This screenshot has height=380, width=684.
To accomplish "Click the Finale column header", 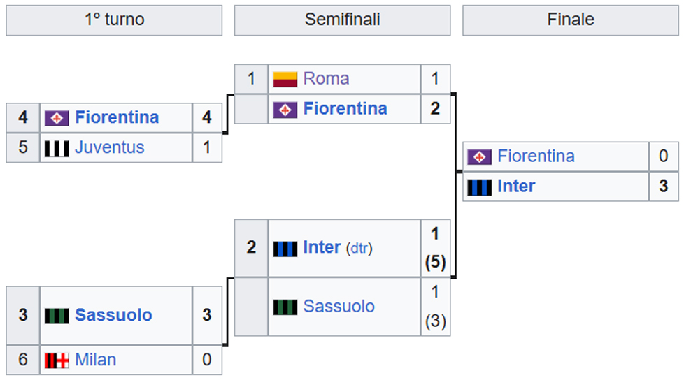I will click(571, 20).
